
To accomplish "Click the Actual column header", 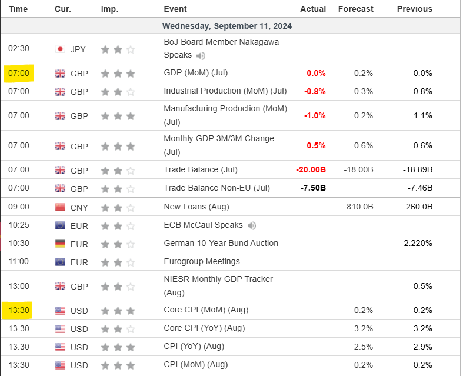I will pyautogui.click(x=312, y=9).
